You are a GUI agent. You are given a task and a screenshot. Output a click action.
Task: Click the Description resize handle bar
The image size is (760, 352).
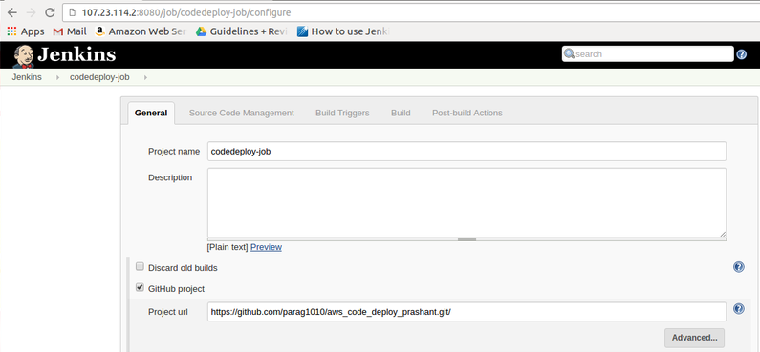(467, 239)
